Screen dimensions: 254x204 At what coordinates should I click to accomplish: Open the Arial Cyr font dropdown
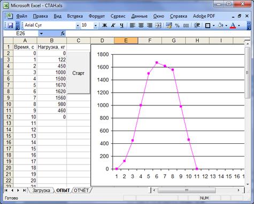pyautogui.click(x=78, y=26)
